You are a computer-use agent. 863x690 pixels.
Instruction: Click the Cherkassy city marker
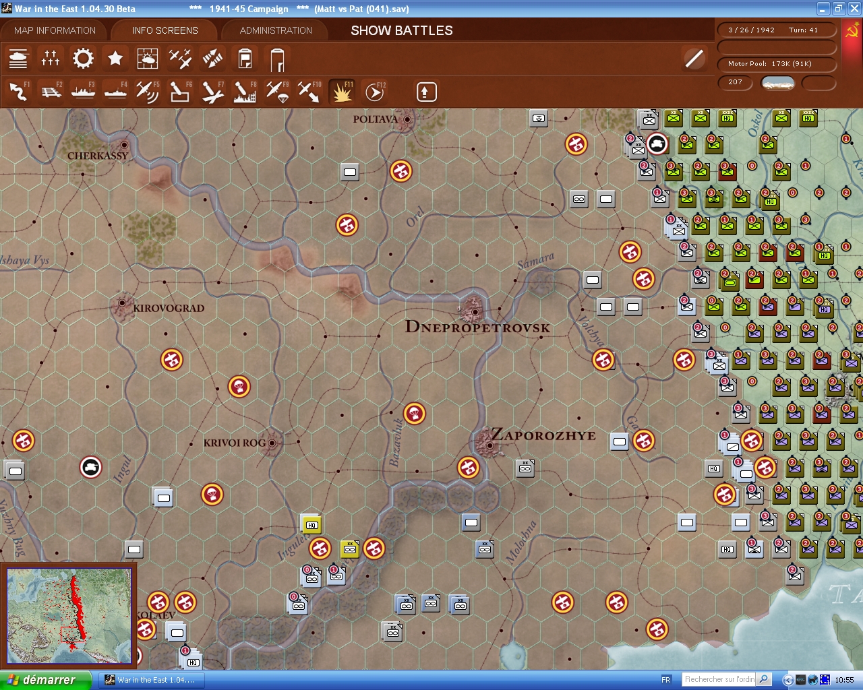coord(124,145)
